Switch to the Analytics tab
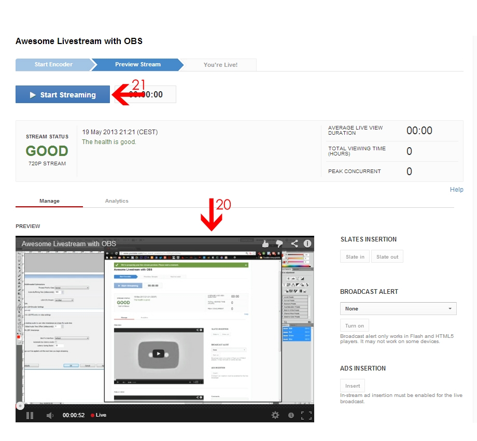 (x=117, y=201)
